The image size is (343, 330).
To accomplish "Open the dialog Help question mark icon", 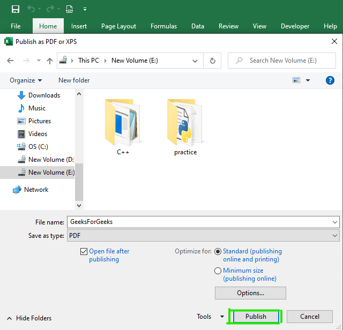I will pos(330,80).
